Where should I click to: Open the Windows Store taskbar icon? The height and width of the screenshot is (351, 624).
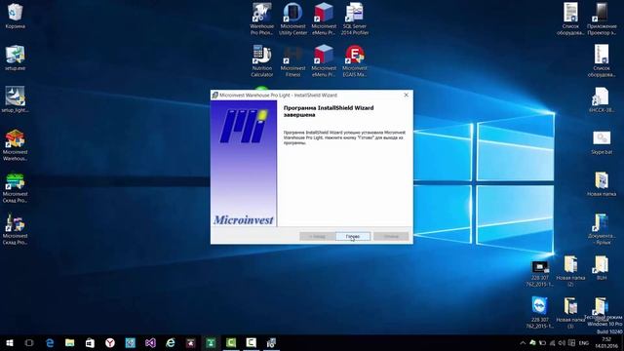tap(90, 343)
